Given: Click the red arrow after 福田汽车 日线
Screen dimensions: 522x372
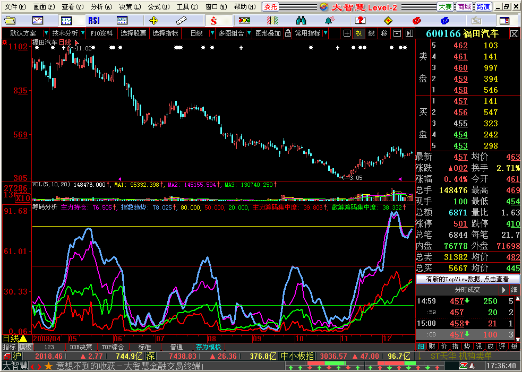Looking at the screenshot, I should click(76, 42).
